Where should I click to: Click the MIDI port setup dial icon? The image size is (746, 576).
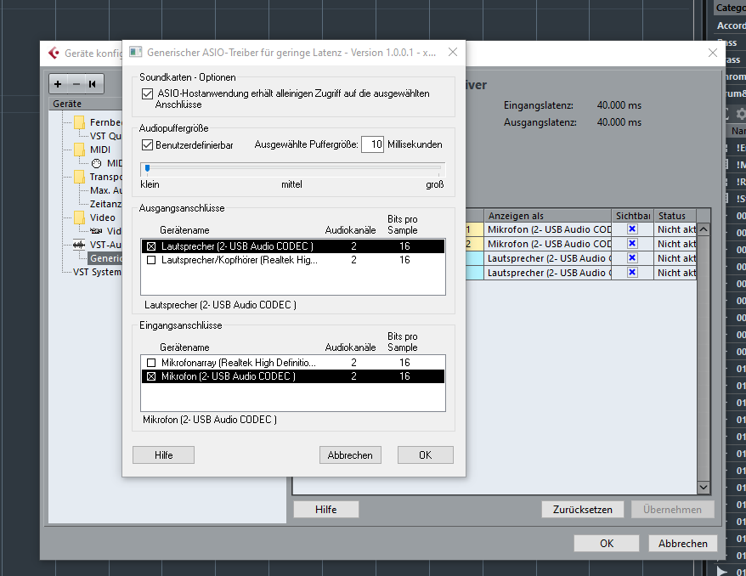pyautogui.click(x=97, y=163)
